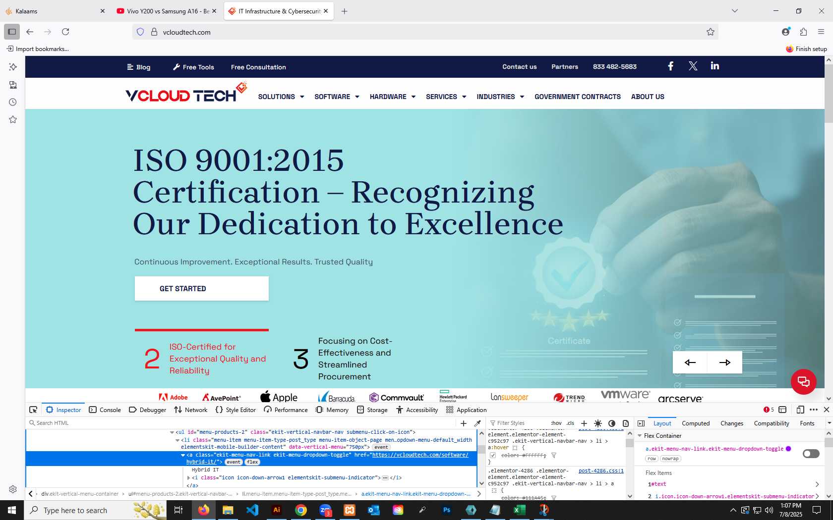Open DevTools customize three-dots menu
The image size is (833, 520).
click(x=814, y=410)
